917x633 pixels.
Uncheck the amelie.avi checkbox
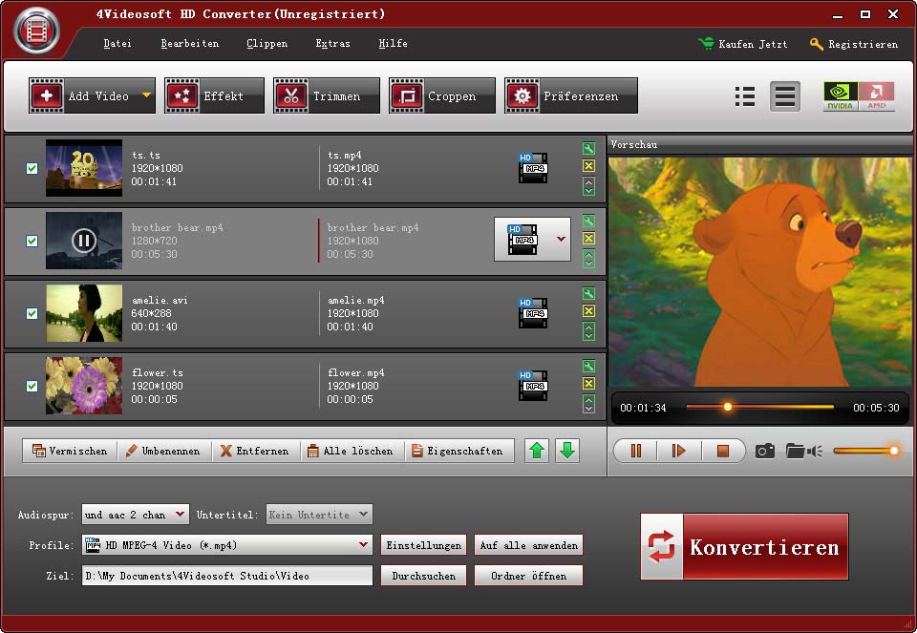[x=32, y=313]
